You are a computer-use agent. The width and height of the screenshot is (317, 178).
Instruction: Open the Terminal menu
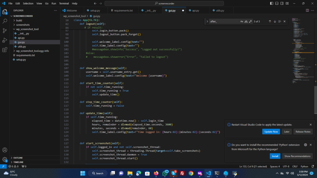coord(64,3)
